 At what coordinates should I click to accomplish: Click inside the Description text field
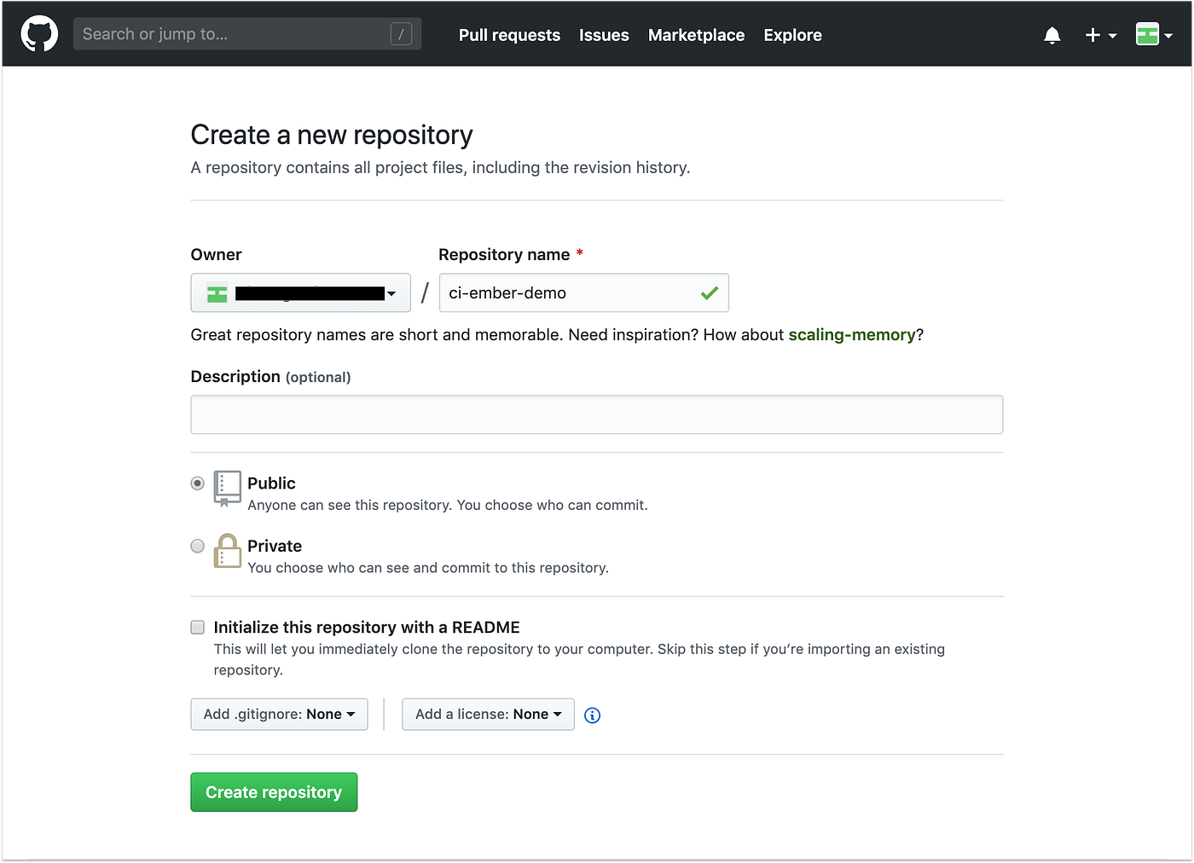tap(596, 414)
